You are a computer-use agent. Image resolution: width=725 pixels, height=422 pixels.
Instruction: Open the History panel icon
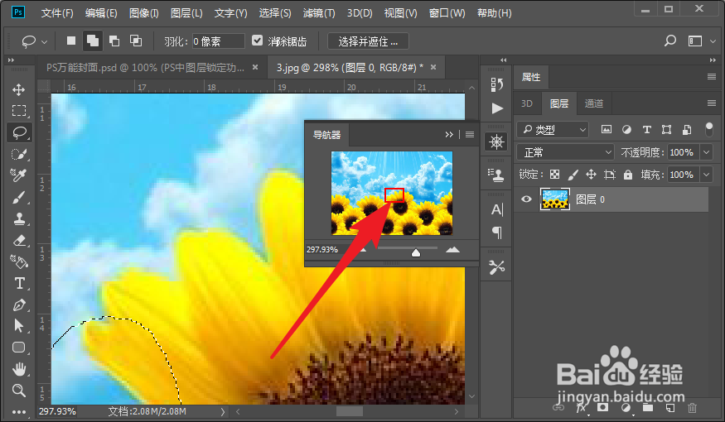(497, 84)
